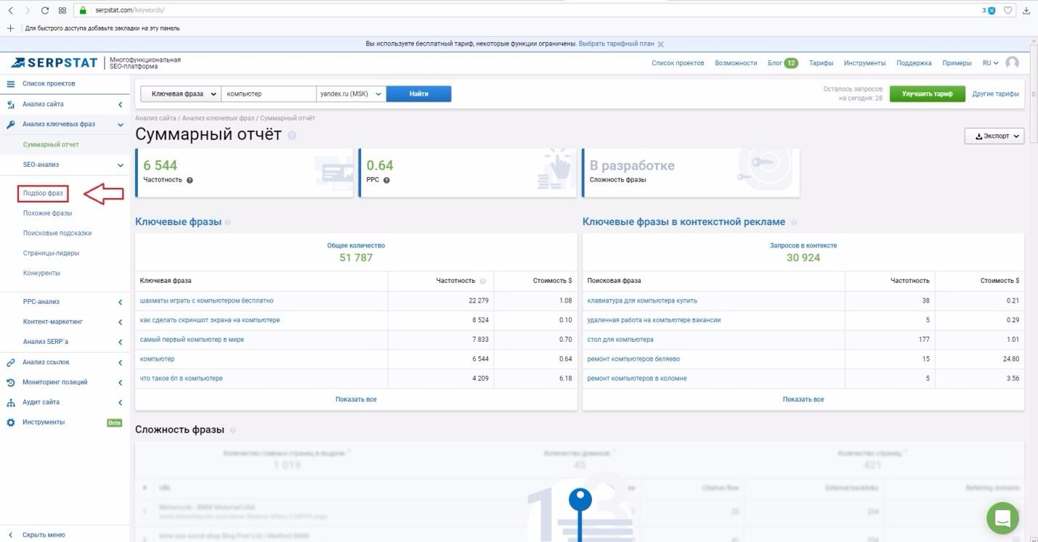
Task: Open Поддержка in top navigation
Action: click(914, 63)
